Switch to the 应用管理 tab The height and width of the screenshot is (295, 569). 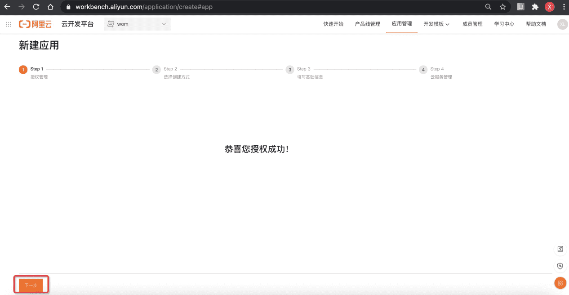pos(401,24)
